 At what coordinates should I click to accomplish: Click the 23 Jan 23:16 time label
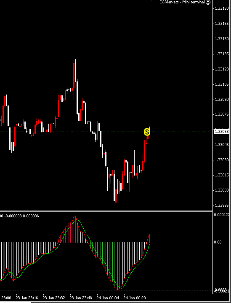point(27,298)
